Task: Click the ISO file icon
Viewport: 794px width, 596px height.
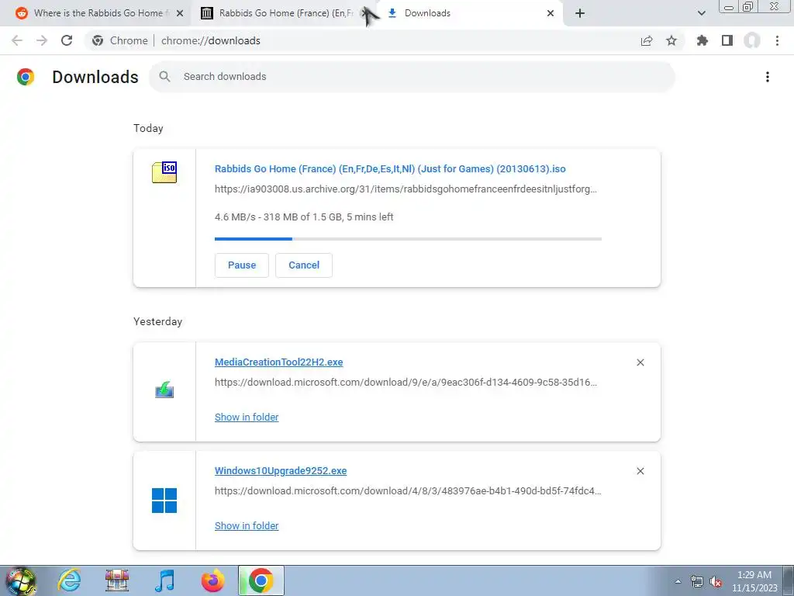Action: point(164,172)
